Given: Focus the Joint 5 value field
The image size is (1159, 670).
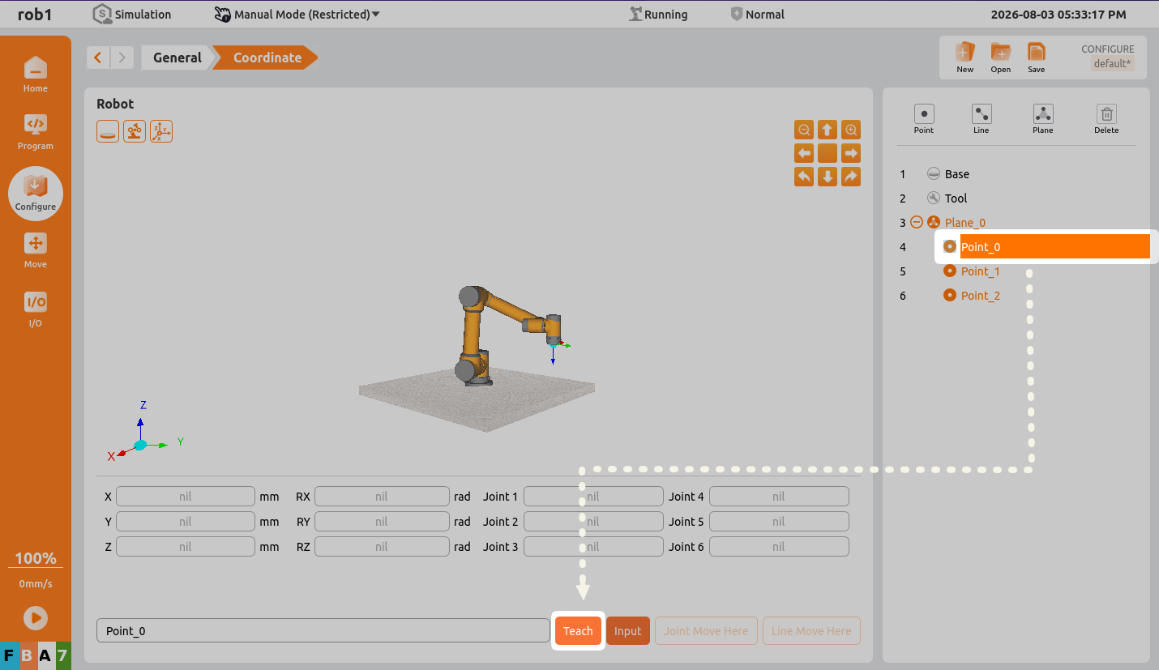Looking at the screenshot, I should 779,522.
